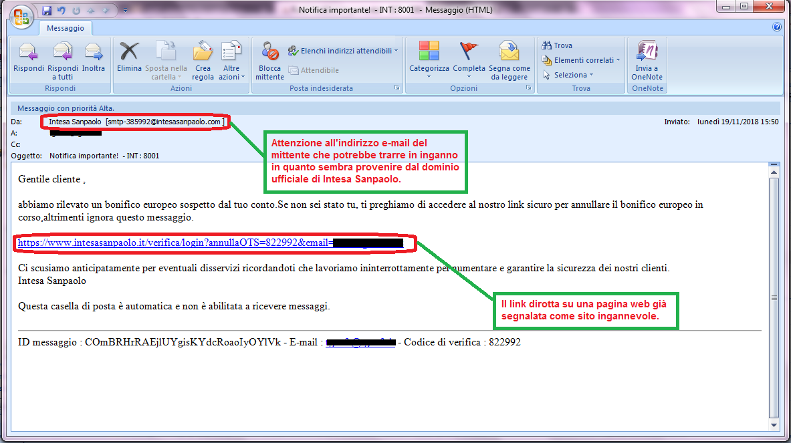The image size is (791, 443).
Task: Click 'Codice di verifica : 822992' text
Action: (462, 343)
